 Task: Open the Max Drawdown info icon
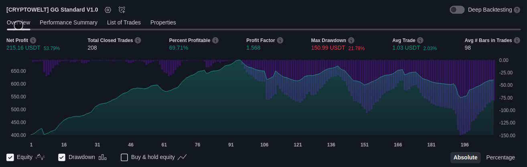coord(351,40)
